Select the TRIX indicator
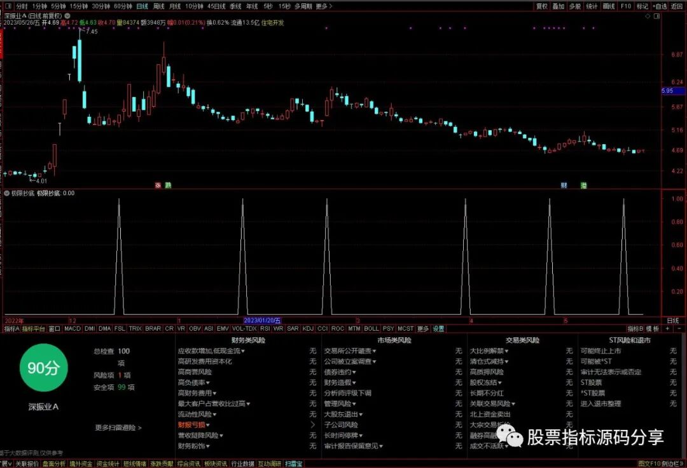 click(x=135, y=328)
